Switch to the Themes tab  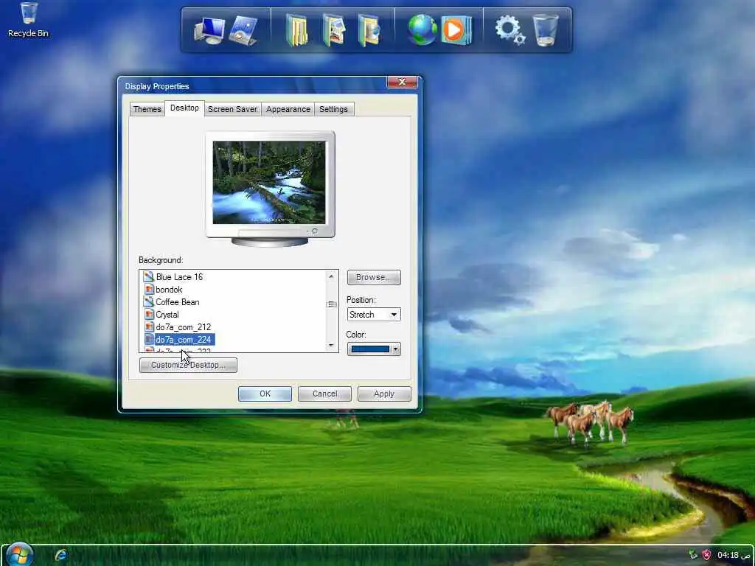point(147,109)
